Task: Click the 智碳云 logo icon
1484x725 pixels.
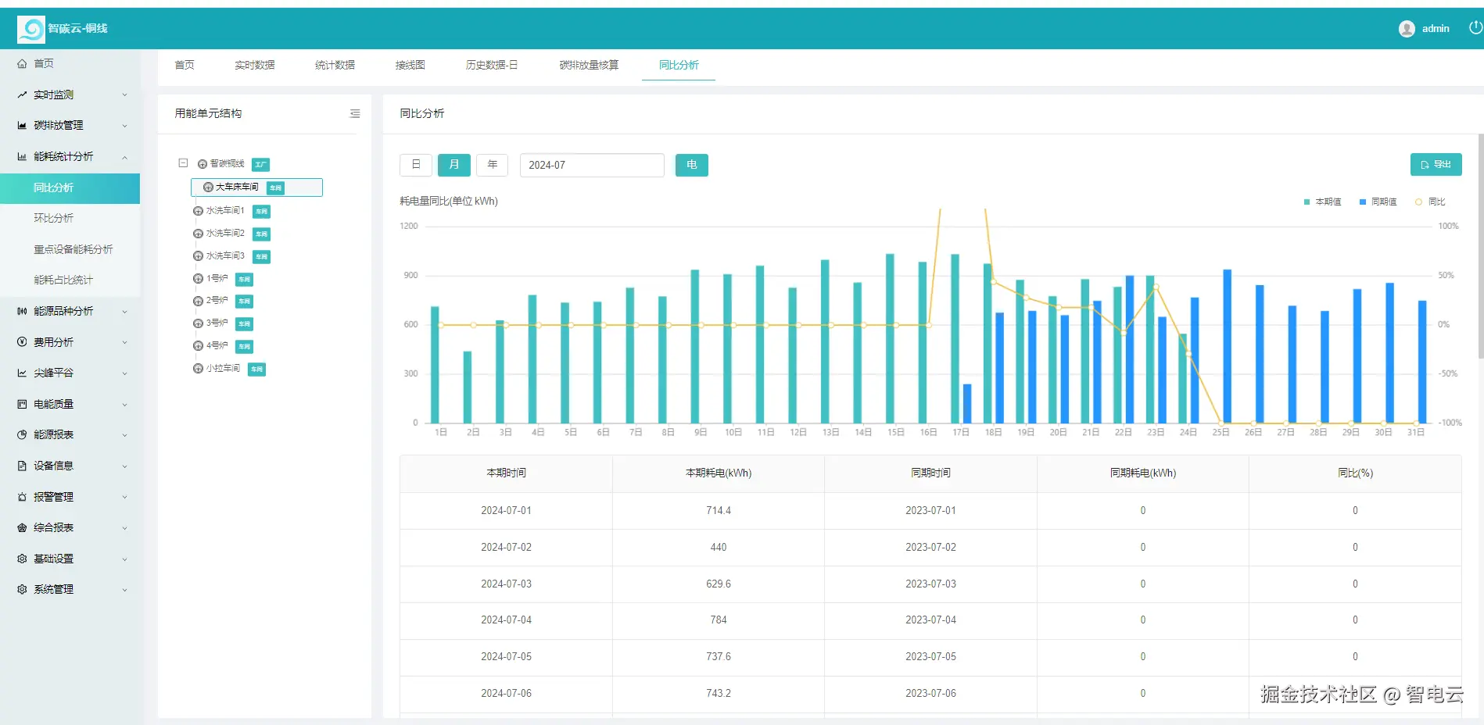Action: coord(31,29)
